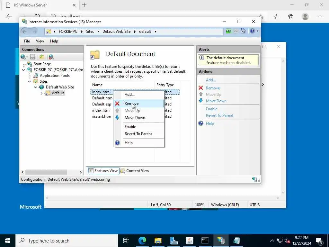Viewport: 329px width, 247px height.
Task: Open the Windows Start menu
Action: click(x=8, y=241)
